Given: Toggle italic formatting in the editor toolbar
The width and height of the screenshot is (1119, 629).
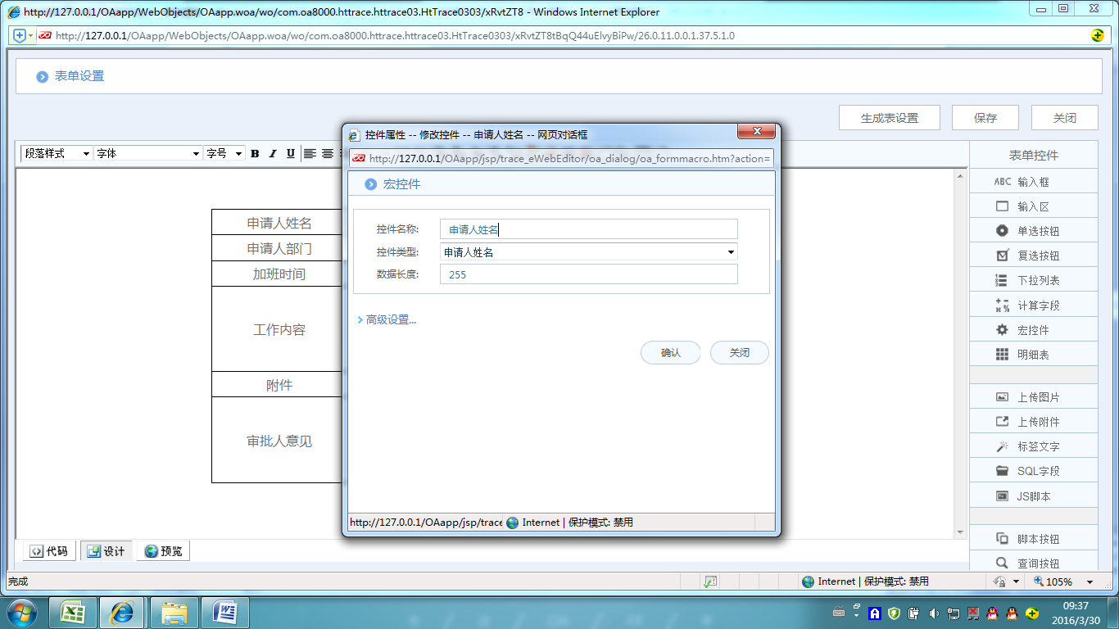Looking at the screenshot, I should coord(272,153).
